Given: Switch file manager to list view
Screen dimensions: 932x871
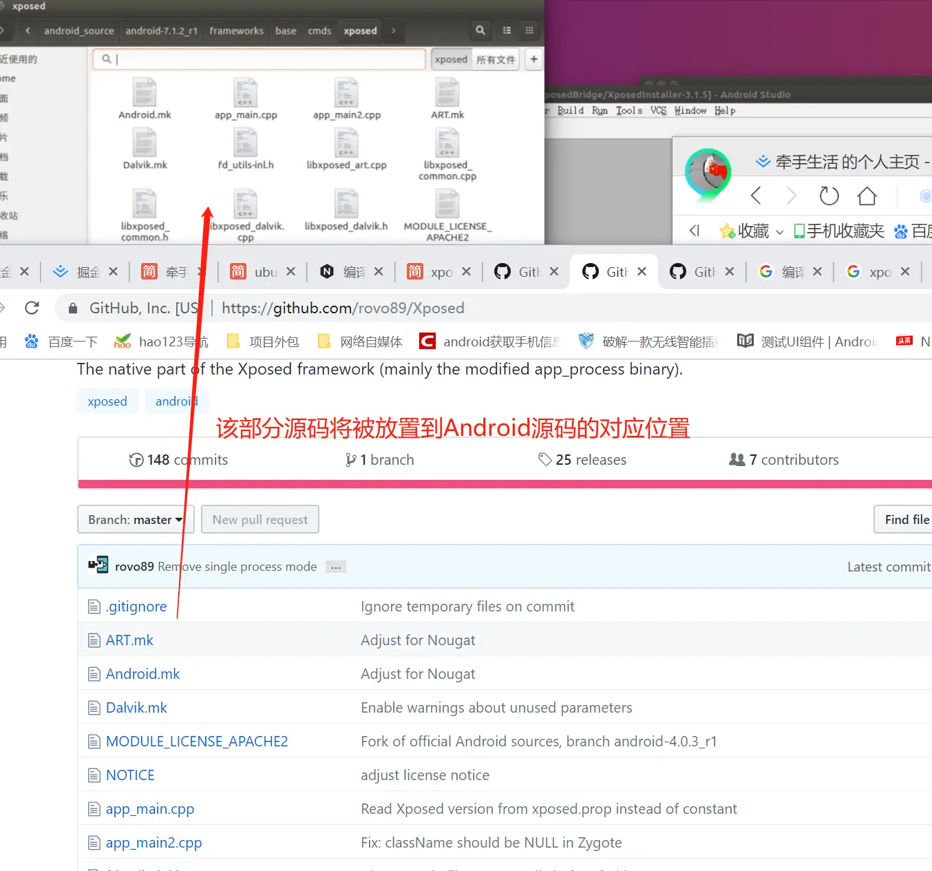Looking at the screenshot, I should coord(507,30).
